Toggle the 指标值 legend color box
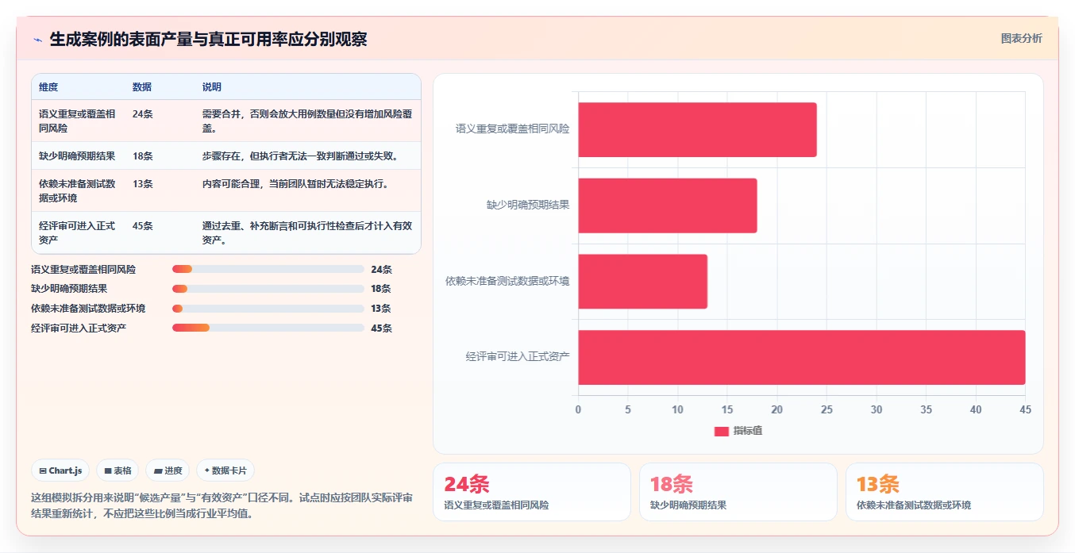1075x553 pixels. tap(722, 431)
